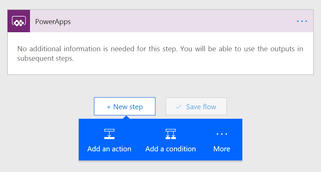Click the pointer caret atop the blue popup
The height and width of the screenshot is (172, 321).
[x=126, y=117]
